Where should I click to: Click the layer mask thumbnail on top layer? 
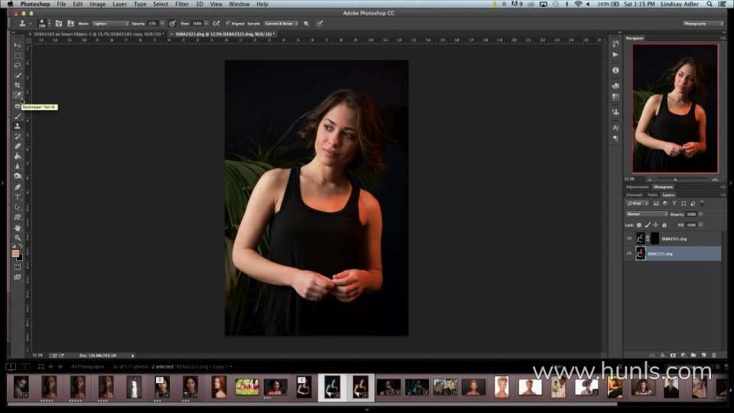point(654,238)
